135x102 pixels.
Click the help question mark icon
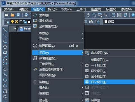click(133, 15)
